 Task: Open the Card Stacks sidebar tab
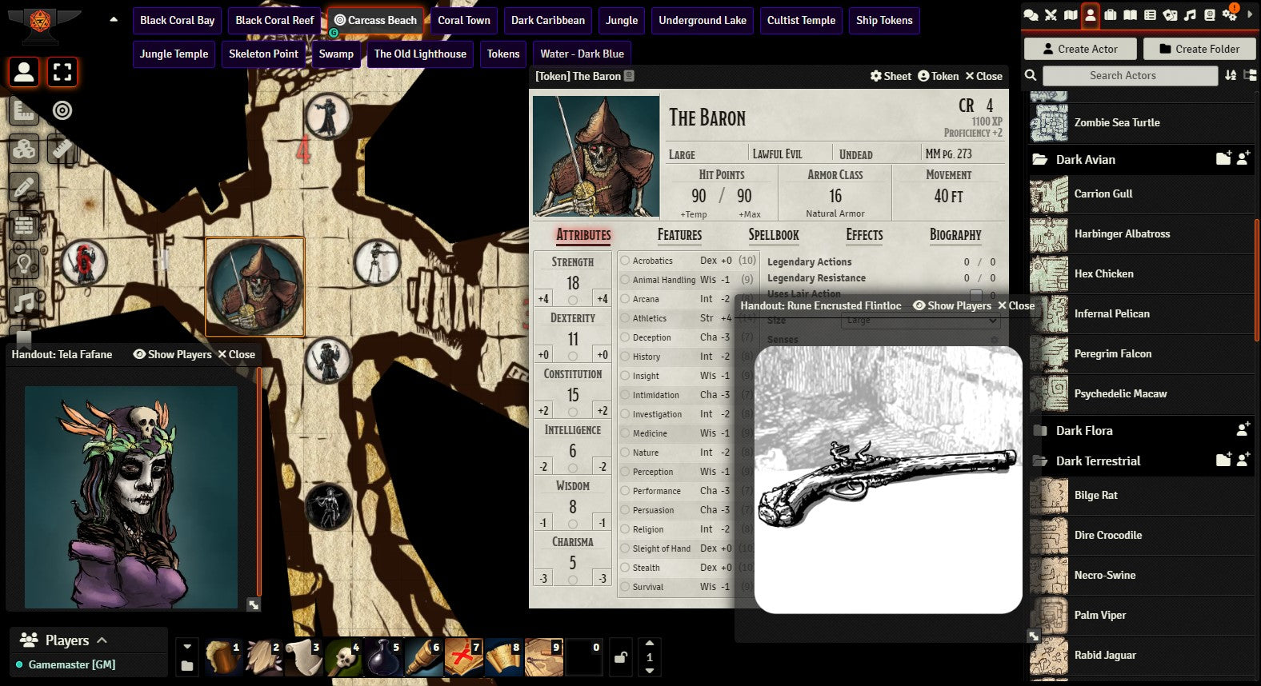[1170, 14]
